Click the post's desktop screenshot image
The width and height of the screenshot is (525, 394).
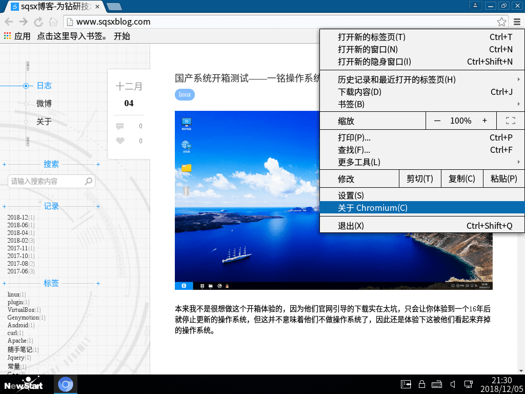click(333, 201)
